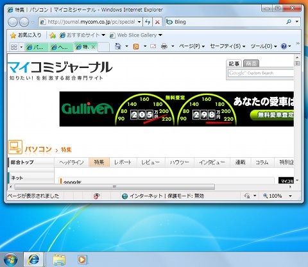Click the パソコン category icon

pos(15,147)
